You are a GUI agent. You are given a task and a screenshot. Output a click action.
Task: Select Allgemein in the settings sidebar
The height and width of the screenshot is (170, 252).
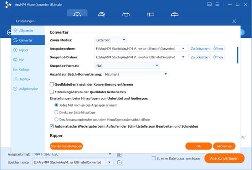tap(28, 31)
